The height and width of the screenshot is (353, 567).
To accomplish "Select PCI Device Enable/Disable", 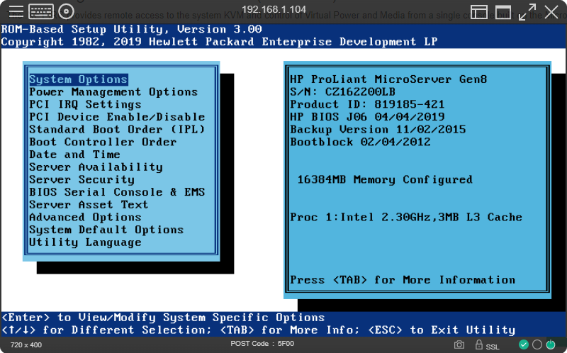I will click(117, 117).
